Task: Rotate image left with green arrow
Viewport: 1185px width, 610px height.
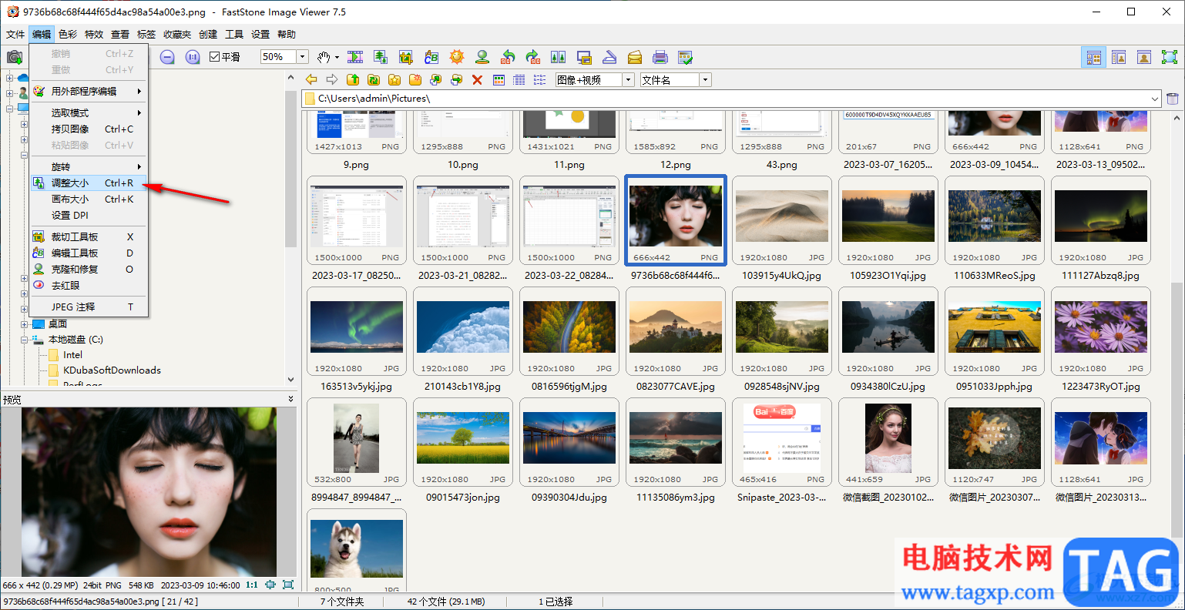Action: click(508, 57)
